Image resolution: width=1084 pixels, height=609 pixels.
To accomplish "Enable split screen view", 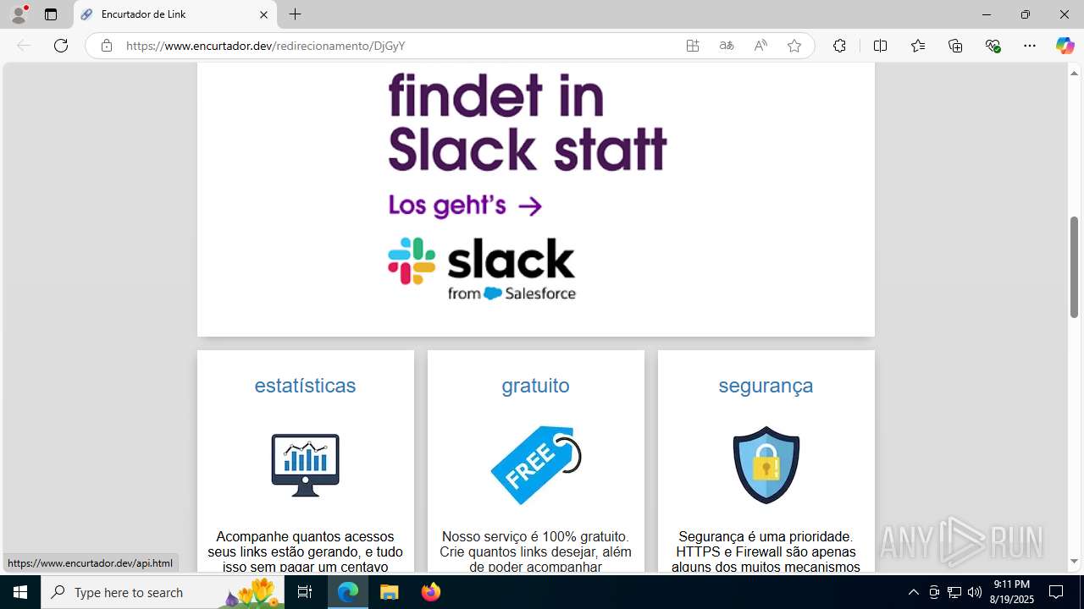I will pyautogui.click(x=880, y=46).
